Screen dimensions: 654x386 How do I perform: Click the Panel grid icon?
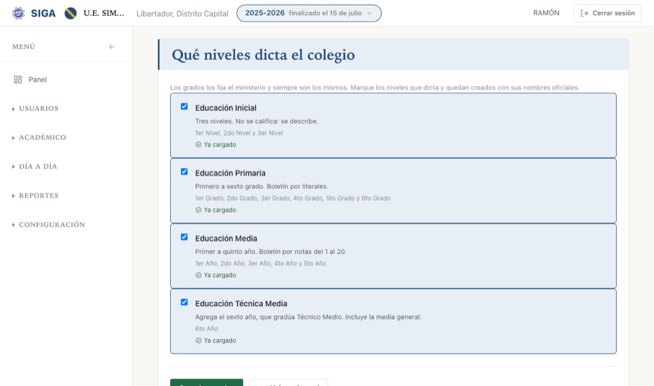pyautogui.click(x=18, y=79)
